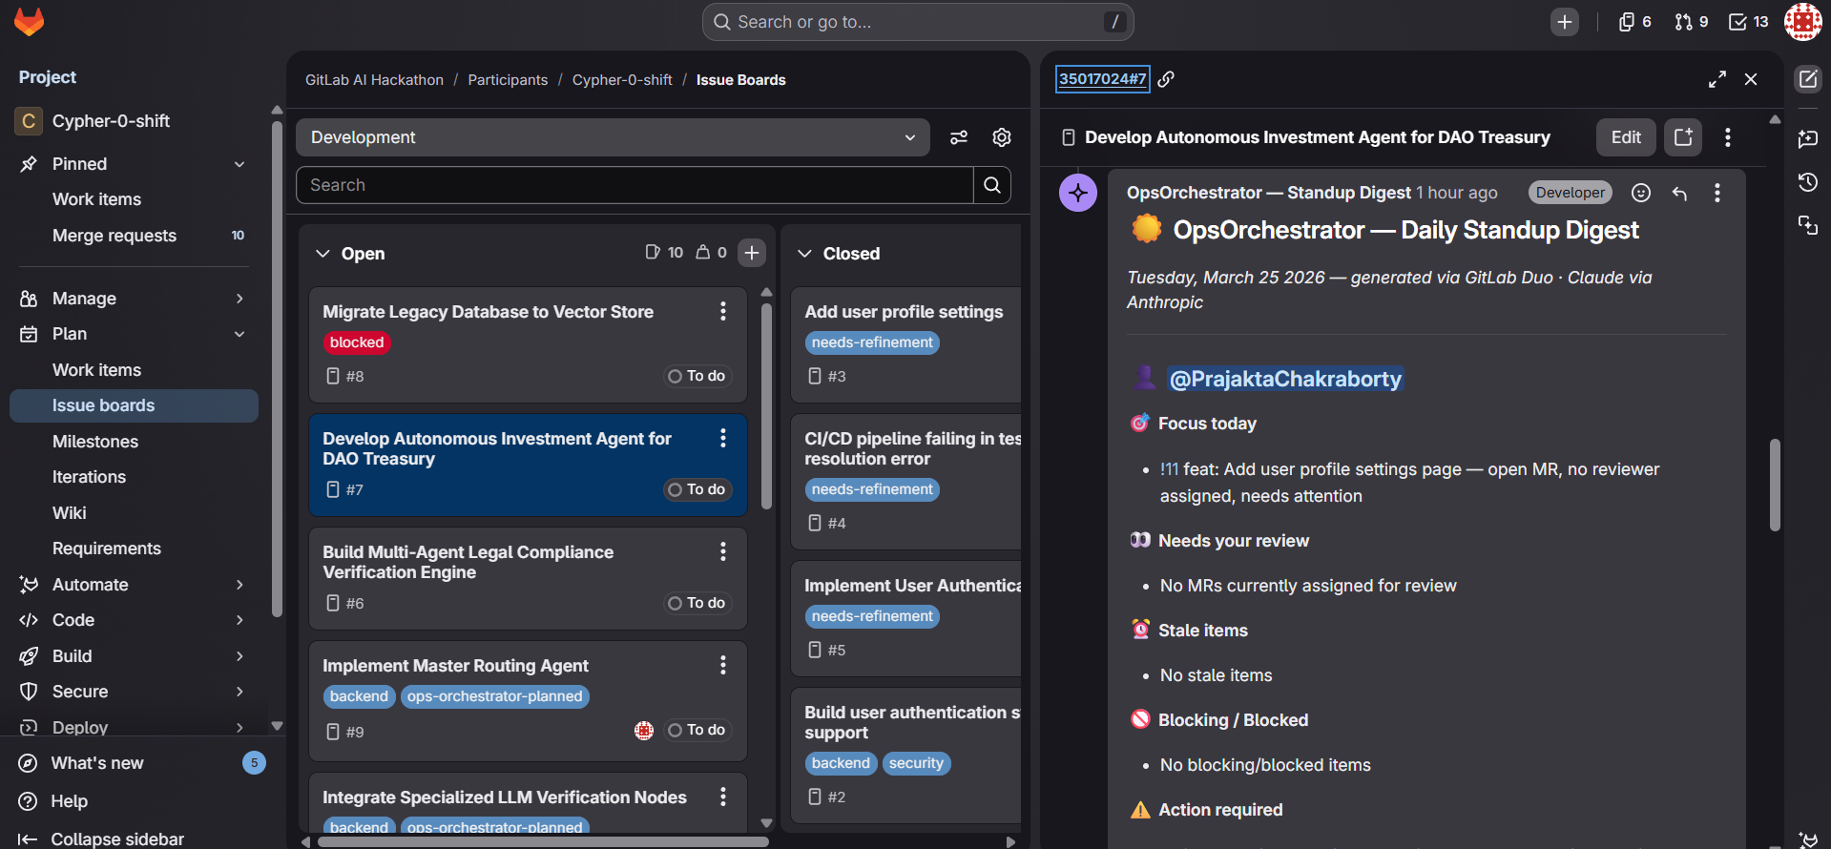The image size is (1831, 849).
Task: Click the board horizontal scrollbar
Action: click(x=543, y=842)
